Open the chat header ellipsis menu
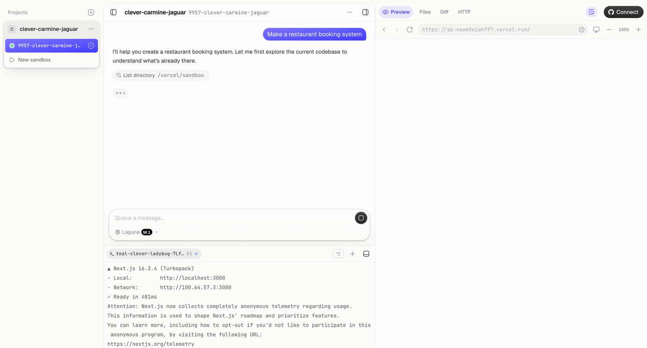The width and height of the screenshot is (647, 348). (350, 12)
